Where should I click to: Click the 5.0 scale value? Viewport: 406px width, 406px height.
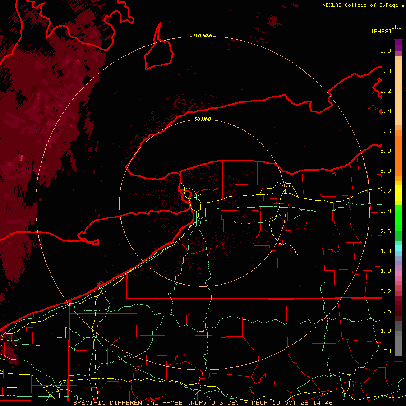pos(386,171)
